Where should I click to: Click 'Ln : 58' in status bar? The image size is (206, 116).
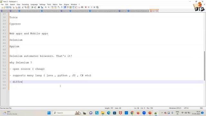(136, 108)
